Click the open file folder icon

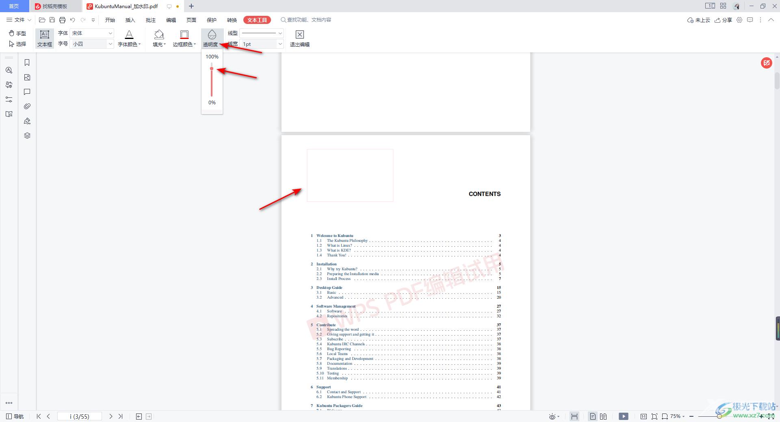click(x=42, y=20)
